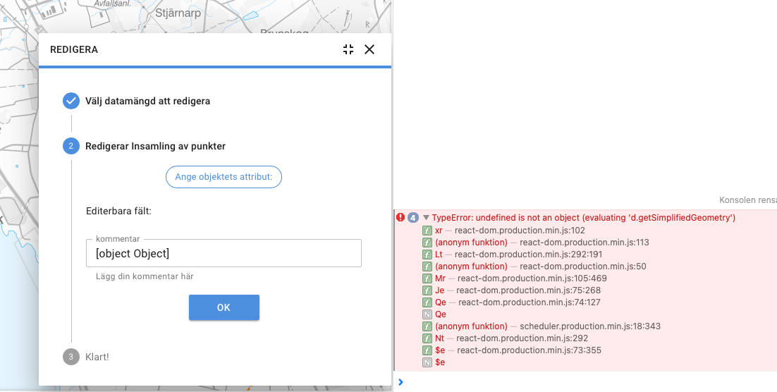Open the react-dom.production.min.js:292:191 link

[x=528, y=255]
